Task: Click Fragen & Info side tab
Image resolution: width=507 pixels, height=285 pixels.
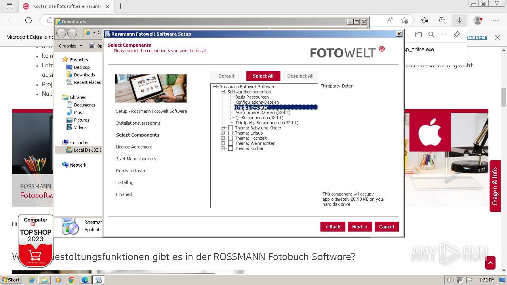Action: [x=495, y=186]
